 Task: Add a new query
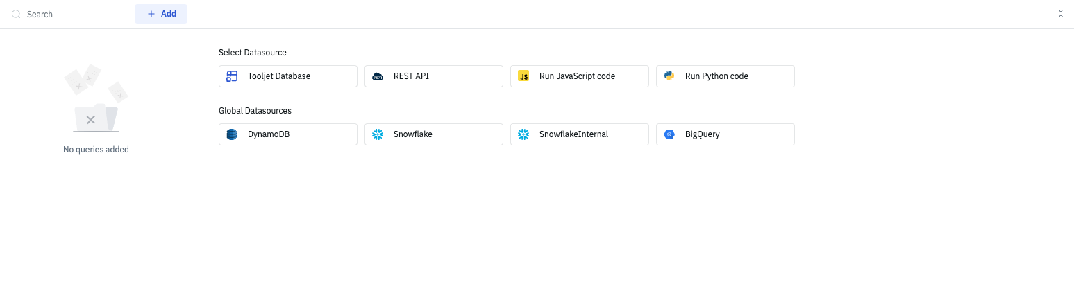pyautogui.click(x=161, y=14)
